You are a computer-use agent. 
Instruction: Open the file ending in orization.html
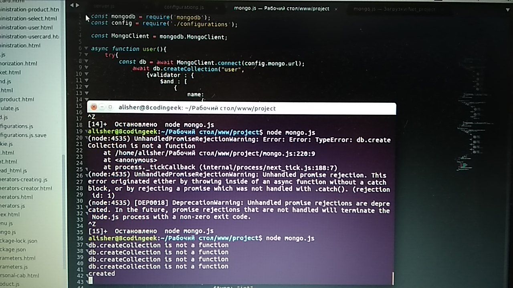click(x=19, y=63)
